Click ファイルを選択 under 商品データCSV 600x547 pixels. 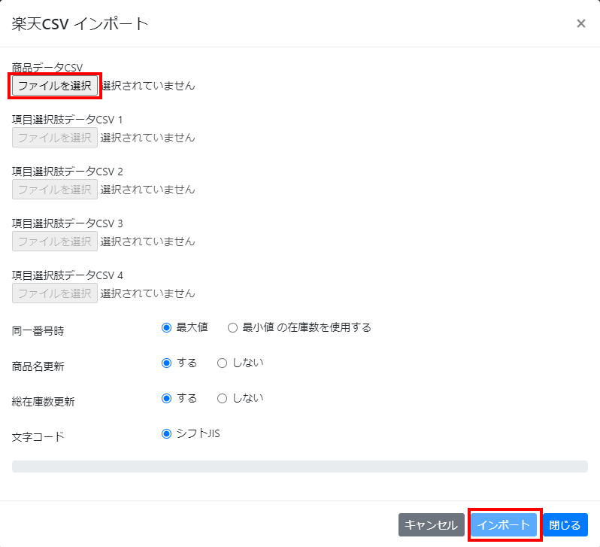(x=55, y=86)
